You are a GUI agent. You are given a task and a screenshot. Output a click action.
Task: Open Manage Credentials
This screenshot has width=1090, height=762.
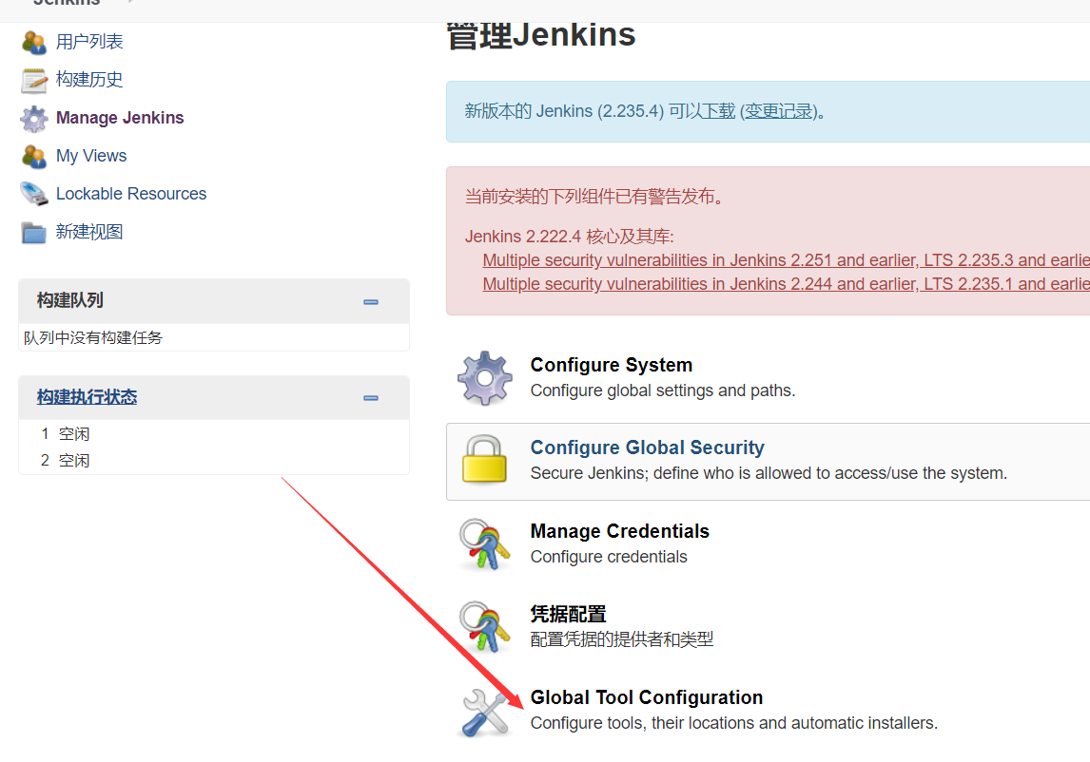point(619,531)
